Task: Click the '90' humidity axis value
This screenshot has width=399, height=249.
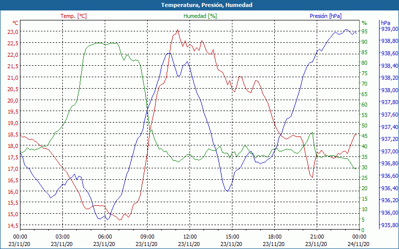Action: (x=365, y=42)
